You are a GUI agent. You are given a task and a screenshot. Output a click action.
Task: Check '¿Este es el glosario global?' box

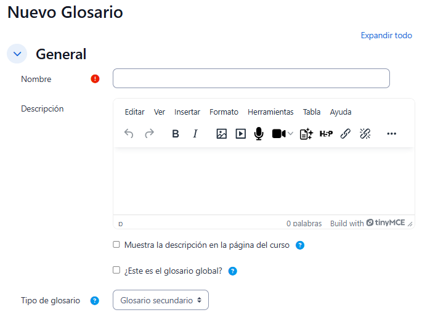[116, 270]
